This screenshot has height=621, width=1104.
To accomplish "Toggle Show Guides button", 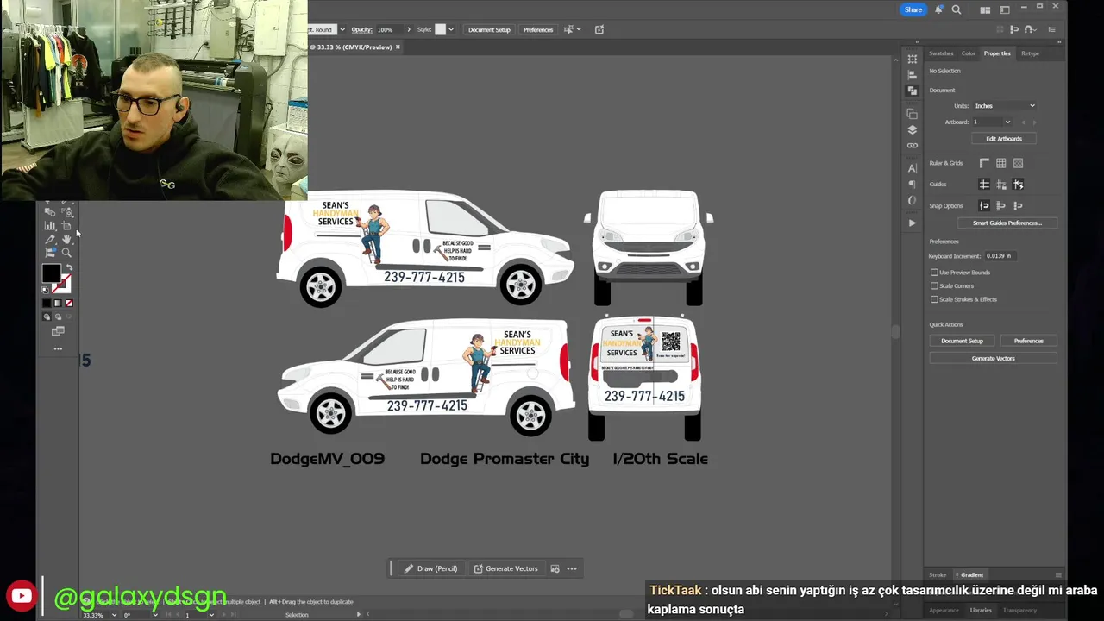I will point(984,185).
